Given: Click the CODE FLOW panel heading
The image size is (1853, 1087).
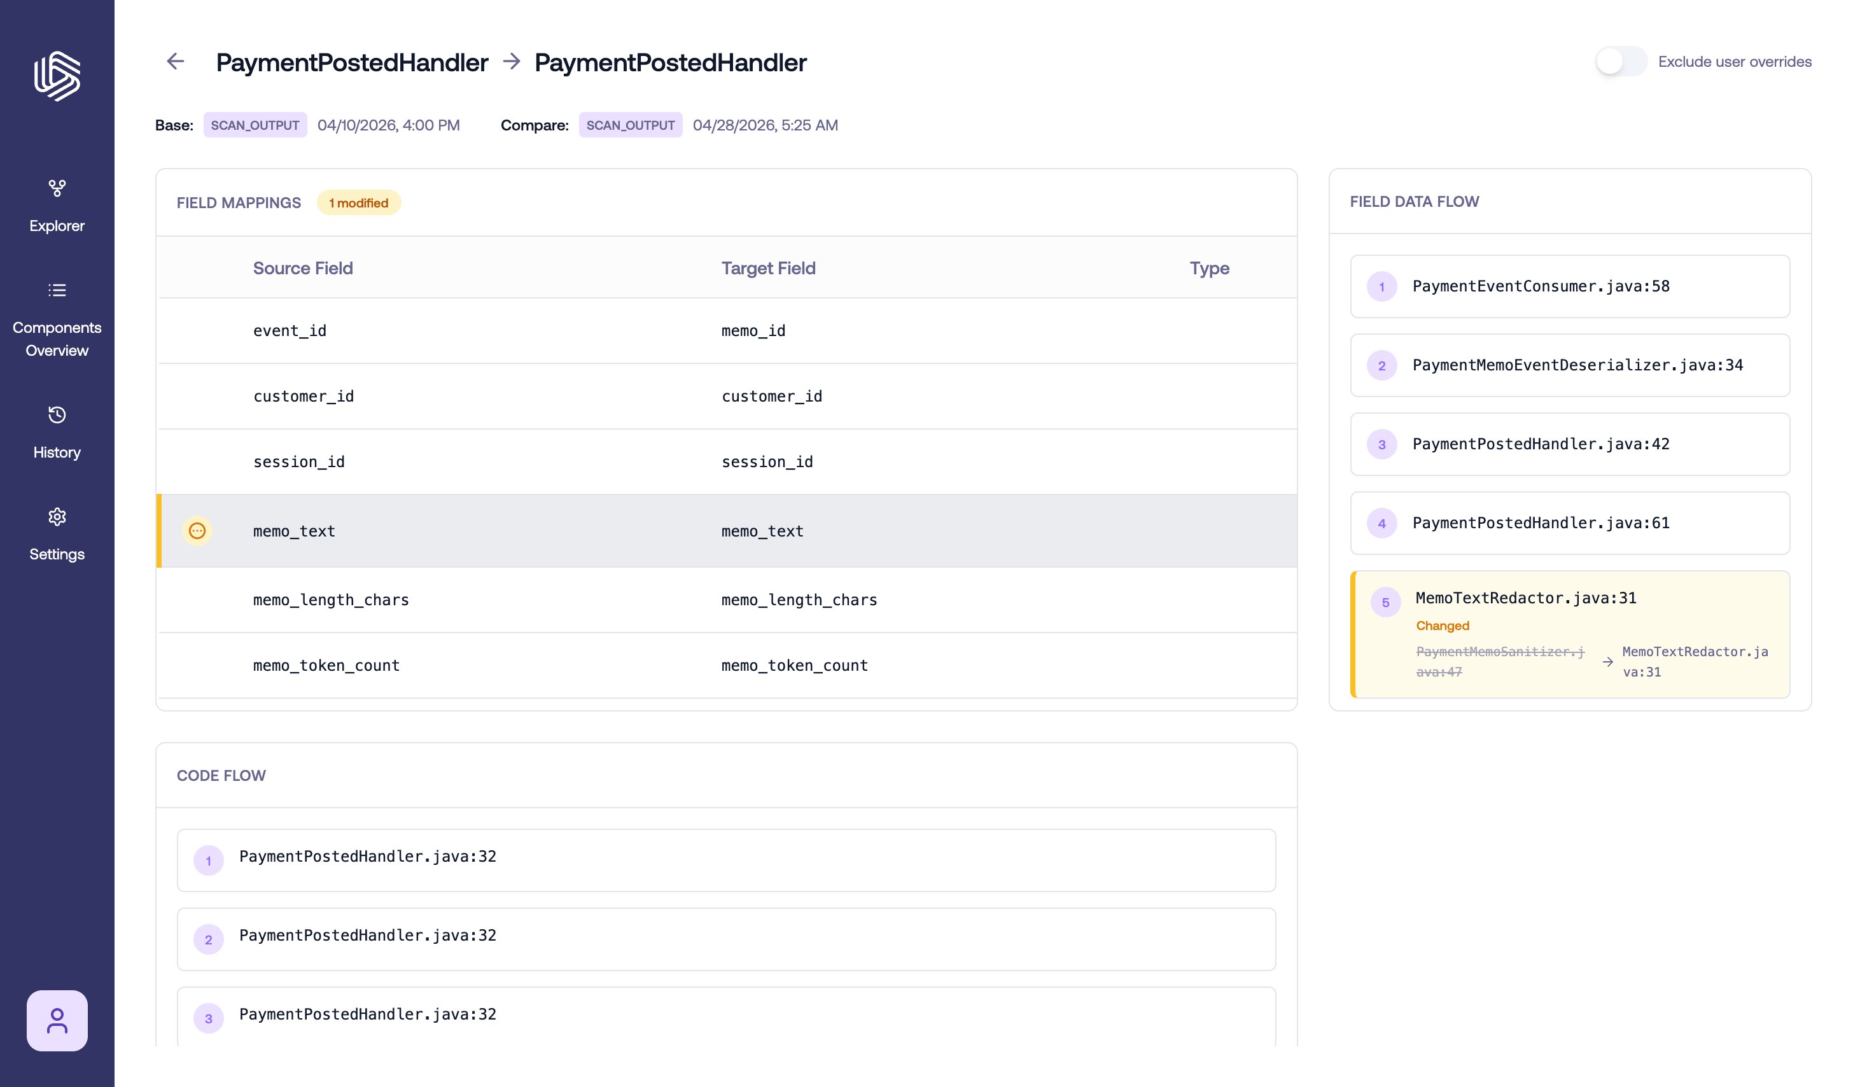Looking at the screenshot, I should (x=221, y=776).
